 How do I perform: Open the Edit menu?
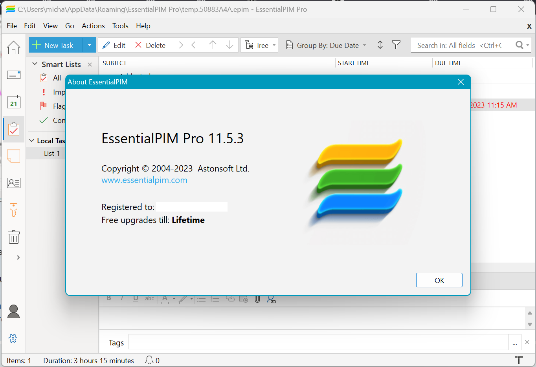pos(30,26)
